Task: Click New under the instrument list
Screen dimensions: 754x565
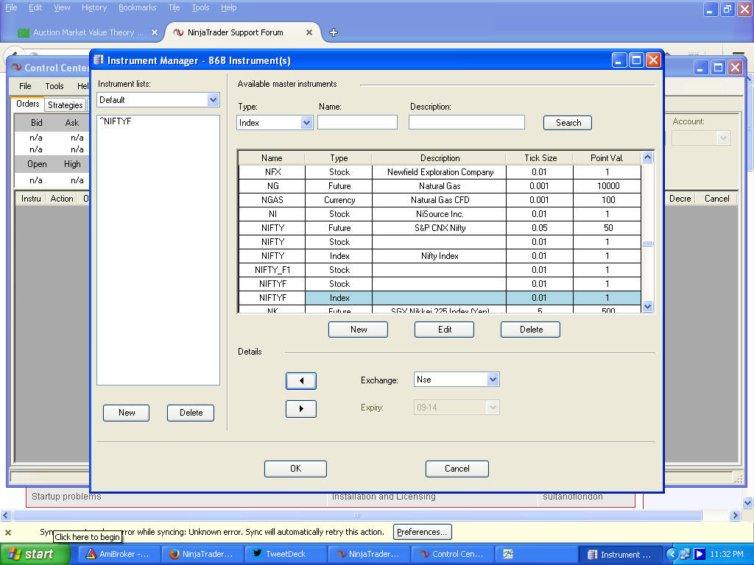Action: coord(127,413)
